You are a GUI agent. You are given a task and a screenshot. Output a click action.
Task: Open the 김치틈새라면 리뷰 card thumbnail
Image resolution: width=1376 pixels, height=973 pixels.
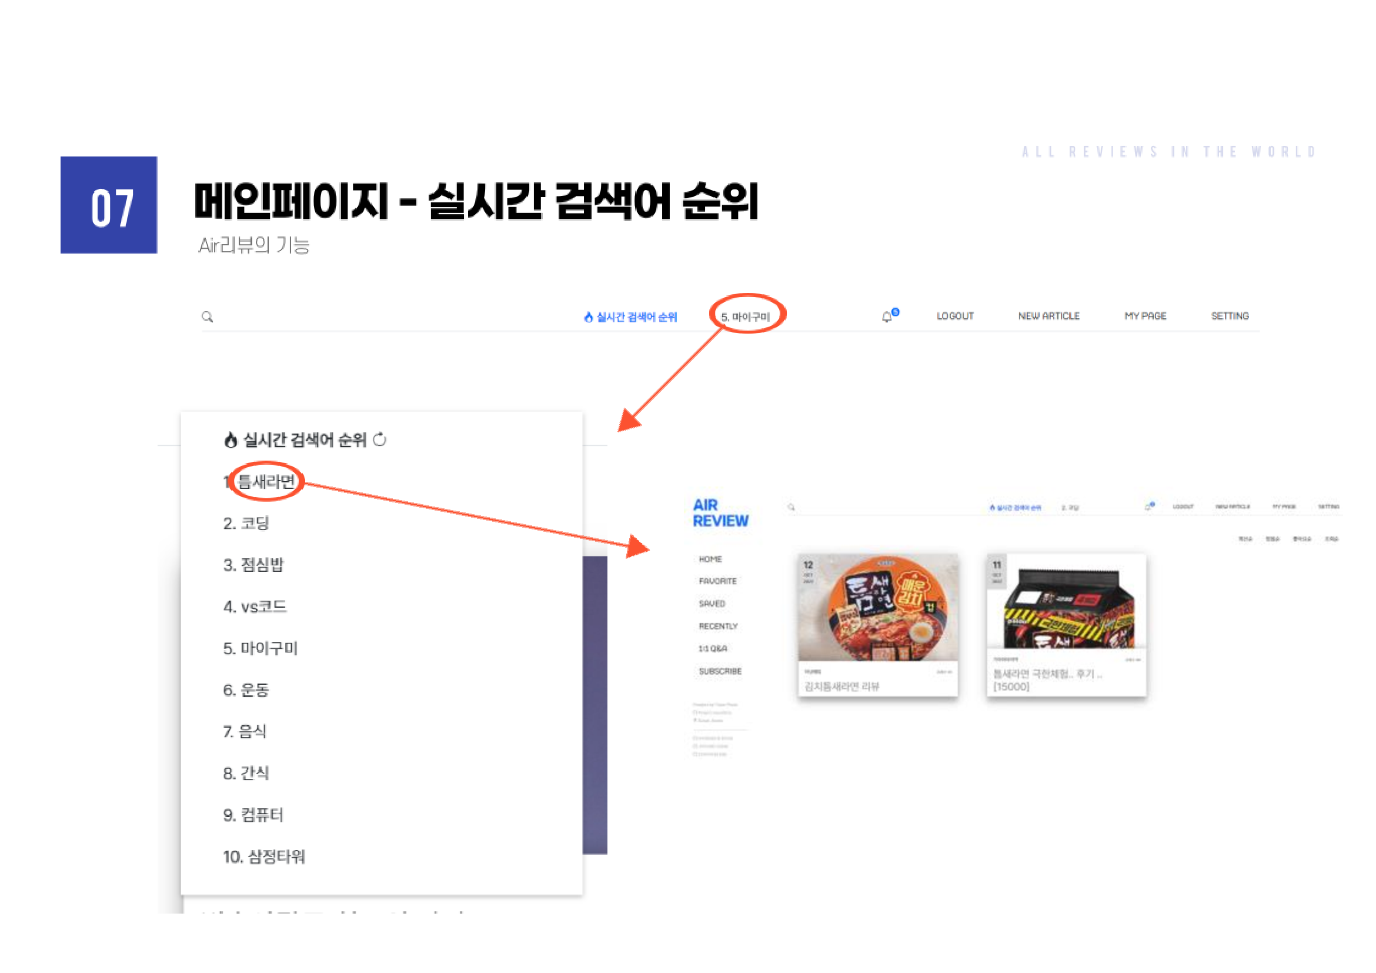(x=878, y=607)
